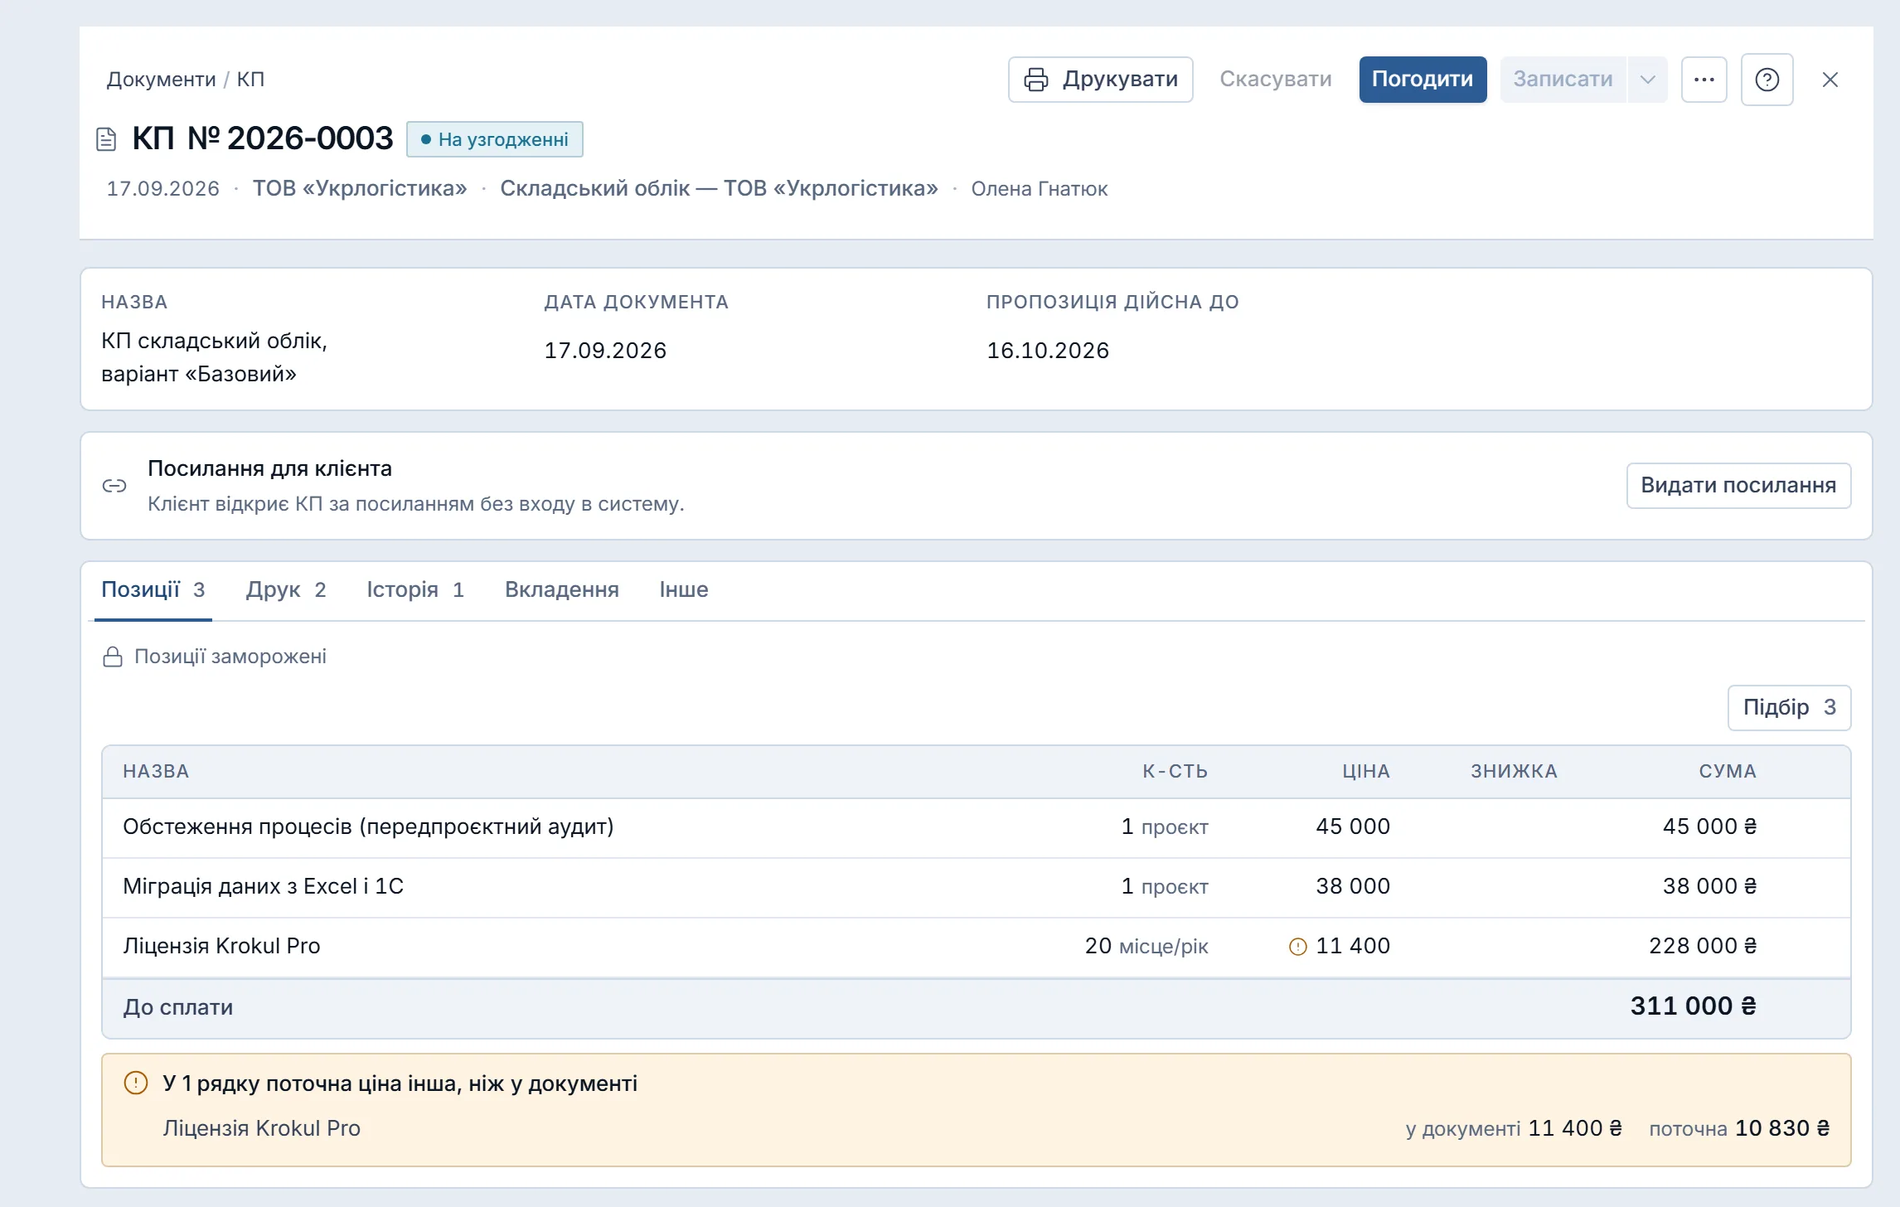Click the current price 10 830 ₴ in banner

1782,1129
